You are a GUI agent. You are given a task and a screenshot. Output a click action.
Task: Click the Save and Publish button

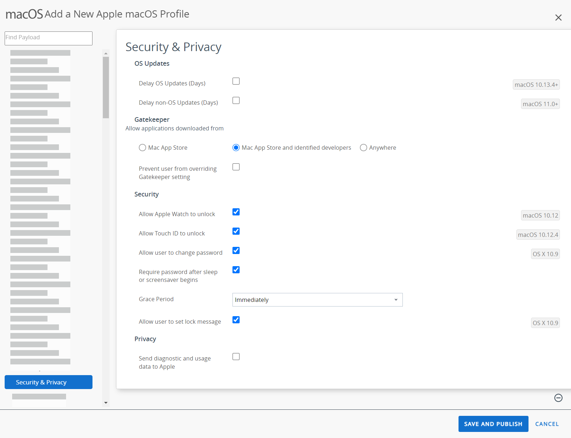pyautogui.click(x=493, y=424)
